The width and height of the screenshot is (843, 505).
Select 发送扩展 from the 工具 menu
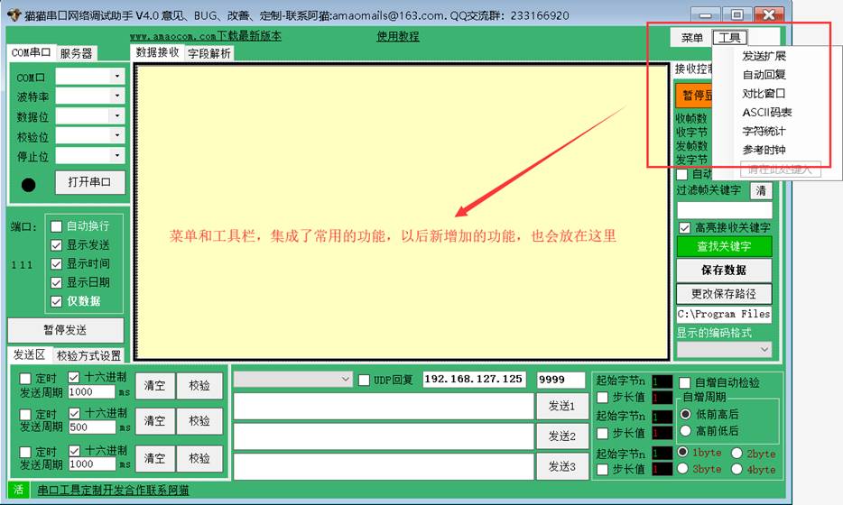[764, 56]
